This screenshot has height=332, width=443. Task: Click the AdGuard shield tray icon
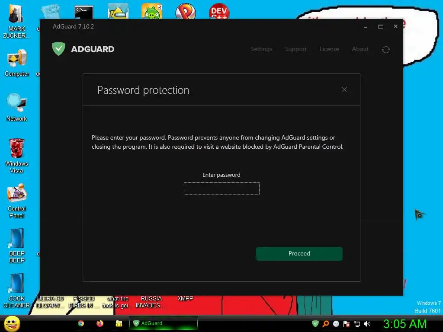point(315,324)
